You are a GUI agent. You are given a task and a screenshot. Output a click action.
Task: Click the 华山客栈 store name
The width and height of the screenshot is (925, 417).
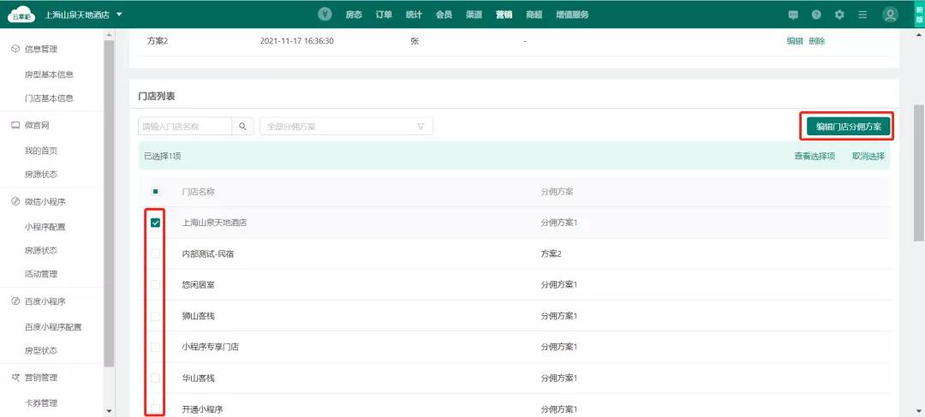click(x=198, y=378)
